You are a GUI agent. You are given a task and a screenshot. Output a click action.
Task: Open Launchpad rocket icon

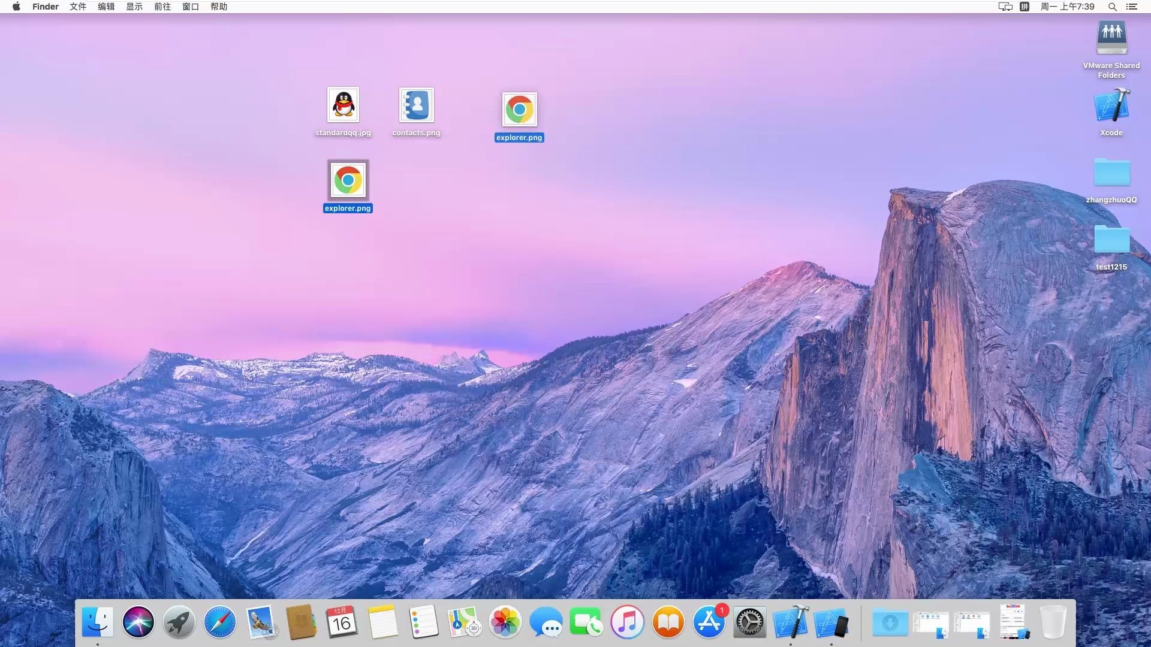click(179, 622)
